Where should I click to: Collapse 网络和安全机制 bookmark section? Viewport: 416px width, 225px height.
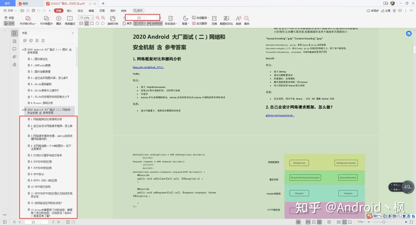click(23, 110)
